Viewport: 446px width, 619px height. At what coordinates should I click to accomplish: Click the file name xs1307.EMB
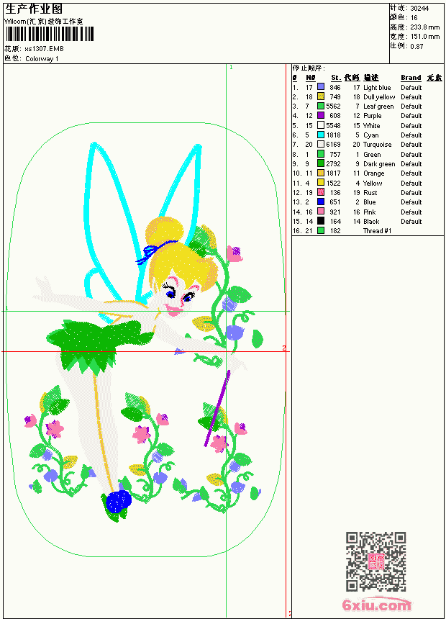point(44,49)
